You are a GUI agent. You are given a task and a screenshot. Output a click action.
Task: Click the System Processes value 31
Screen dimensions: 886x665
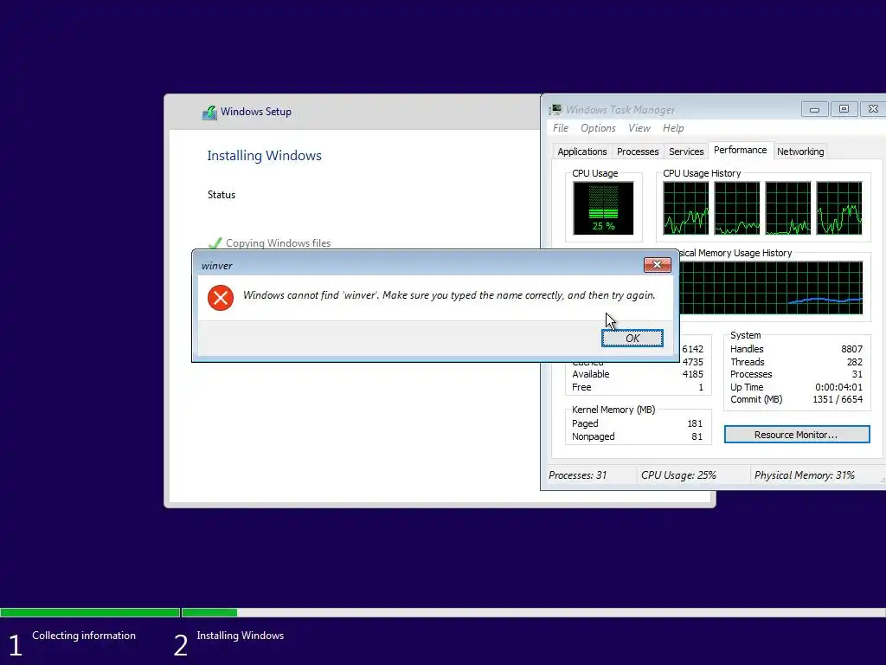tap(857, 374)
